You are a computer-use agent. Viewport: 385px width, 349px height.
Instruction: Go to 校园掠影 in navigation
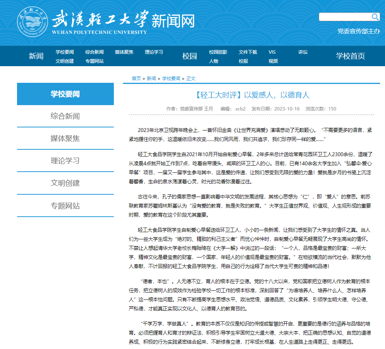pyautogui.click(x=218, y=52)
